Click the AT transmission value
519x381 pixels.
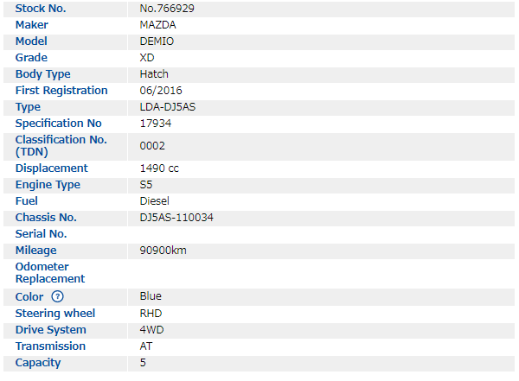(146, 346)
